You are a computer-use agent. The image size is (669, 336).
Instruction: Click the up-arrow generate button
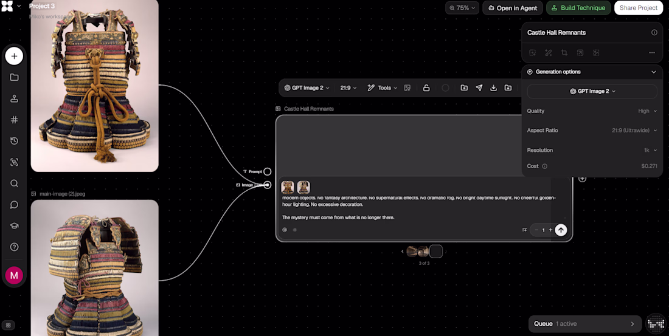click(x=561, y=230)
